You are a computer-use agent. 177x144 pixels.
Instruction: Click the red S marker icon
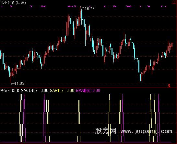click(169, 86)
